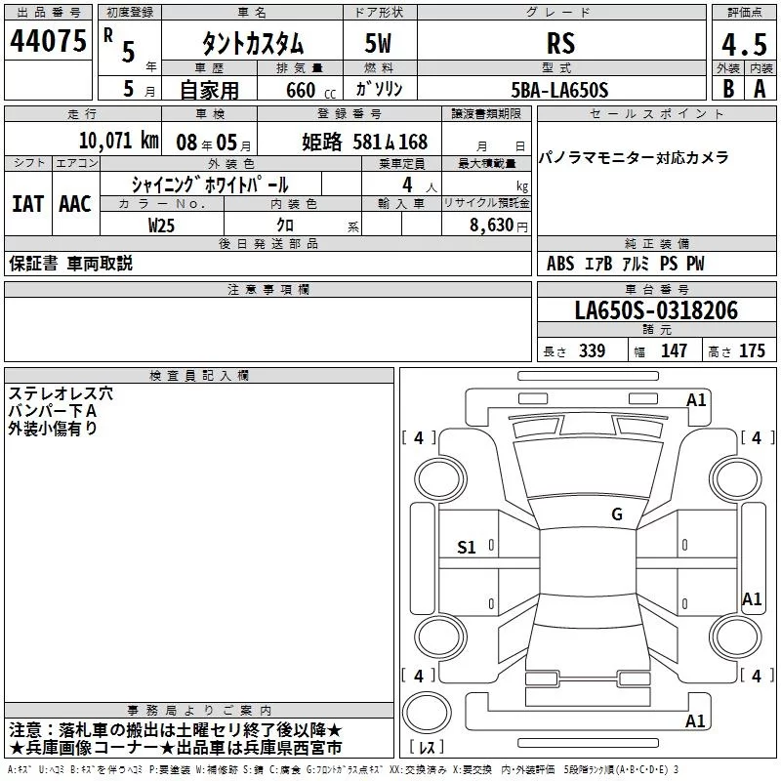
Task: Select the mileage value 10,071 km
Action: [x=118, y=141]
